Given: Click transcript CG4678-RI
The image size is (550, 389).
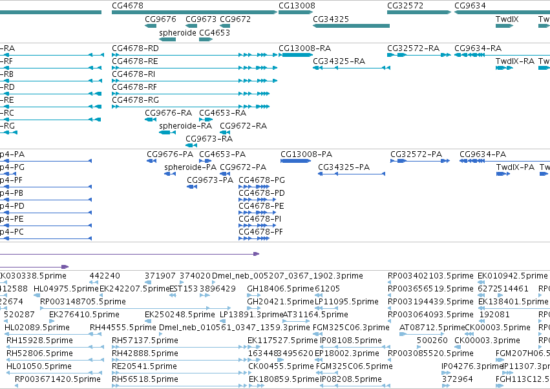Looking at the screenshot, I should click(x=133, y=74).
